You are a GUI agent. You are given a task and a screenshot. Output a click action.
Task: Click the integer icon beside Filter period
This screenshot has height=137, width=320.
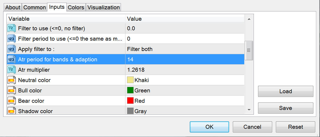(x=12, y=39)
